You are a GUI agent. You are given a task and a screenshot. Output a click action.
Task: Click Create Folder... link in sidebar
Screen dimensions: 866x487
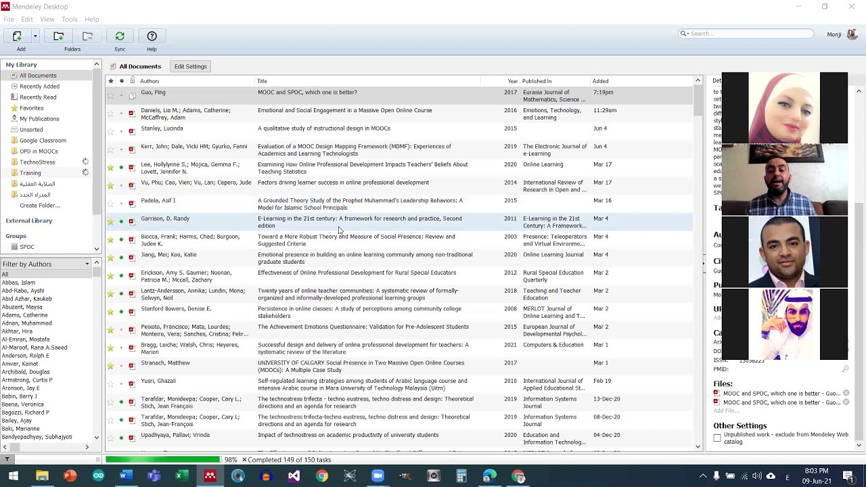coord(40,206)
